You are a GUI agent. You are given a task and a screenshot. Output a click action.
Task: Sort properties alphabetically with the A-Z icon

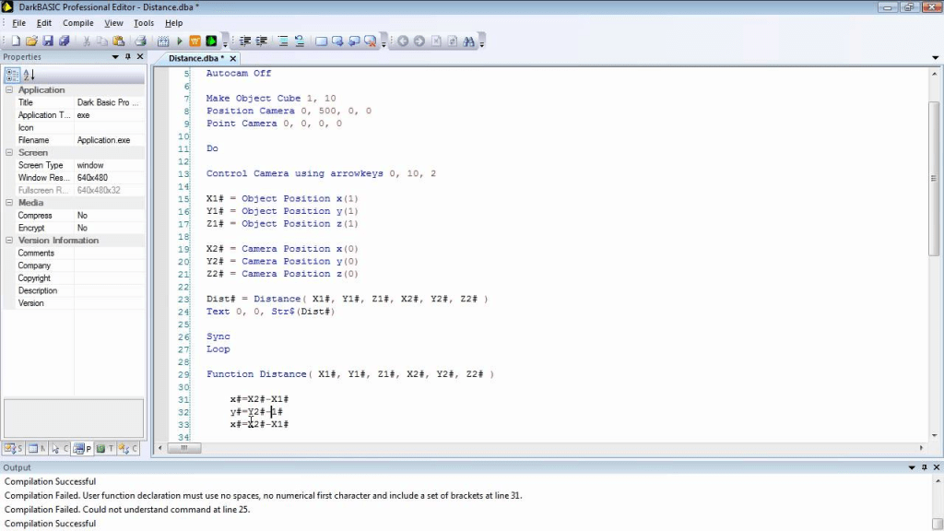coord(29,75)
